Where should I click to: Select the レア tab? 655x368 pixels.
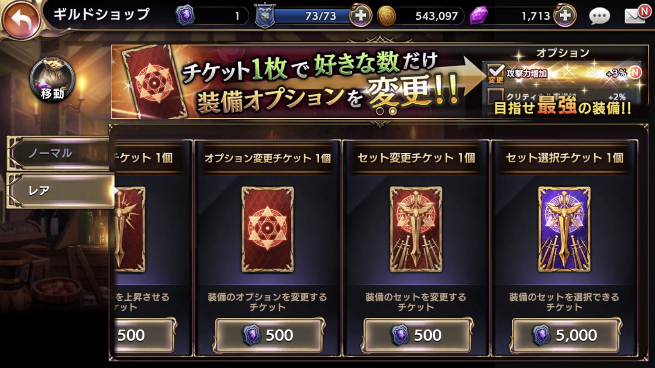pyautogui.click(x=61, y=190)
